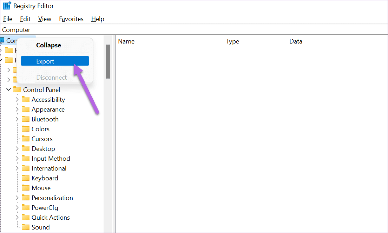The image size is (388, 233).
Task: Select the Quick Actions key label
Action: pyautogui.click(x=51, y=218)
